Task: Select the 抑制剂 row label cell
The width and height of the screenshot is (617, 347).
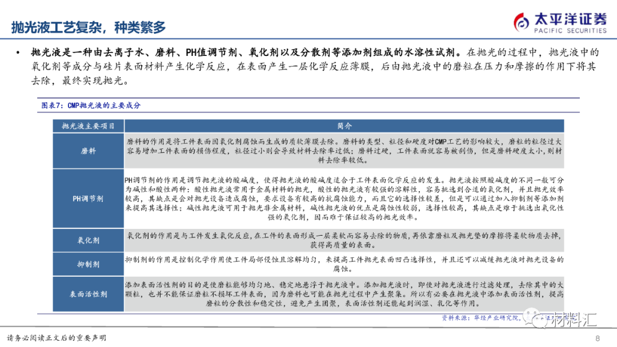Action: coord(88,264)
